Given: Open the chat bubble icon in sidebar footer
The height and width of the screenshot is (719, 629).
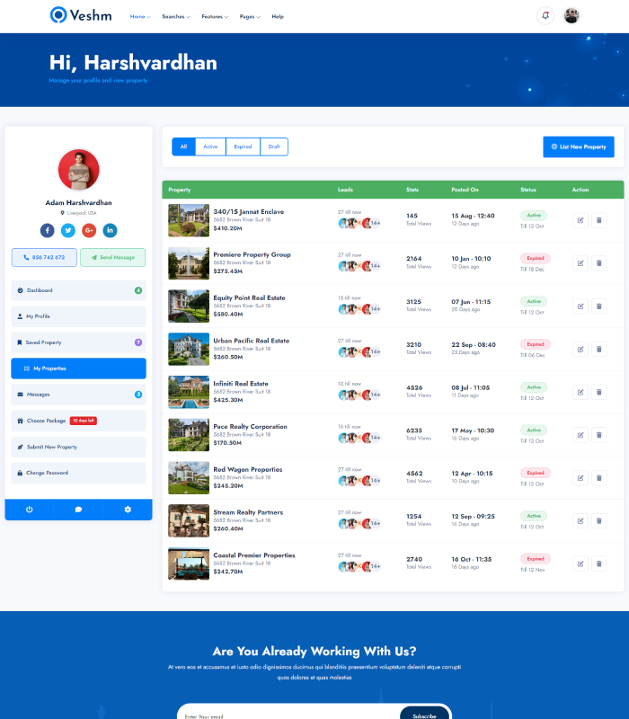Looking at the screenshot, I should pyautogui.click(x=78, y=510).
